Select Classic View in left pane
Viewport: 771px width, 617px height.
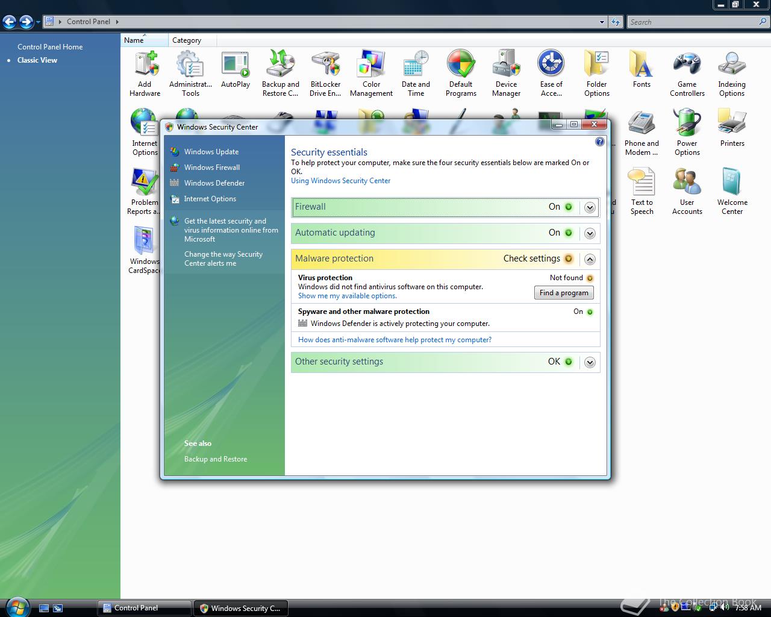coord(37,60)
